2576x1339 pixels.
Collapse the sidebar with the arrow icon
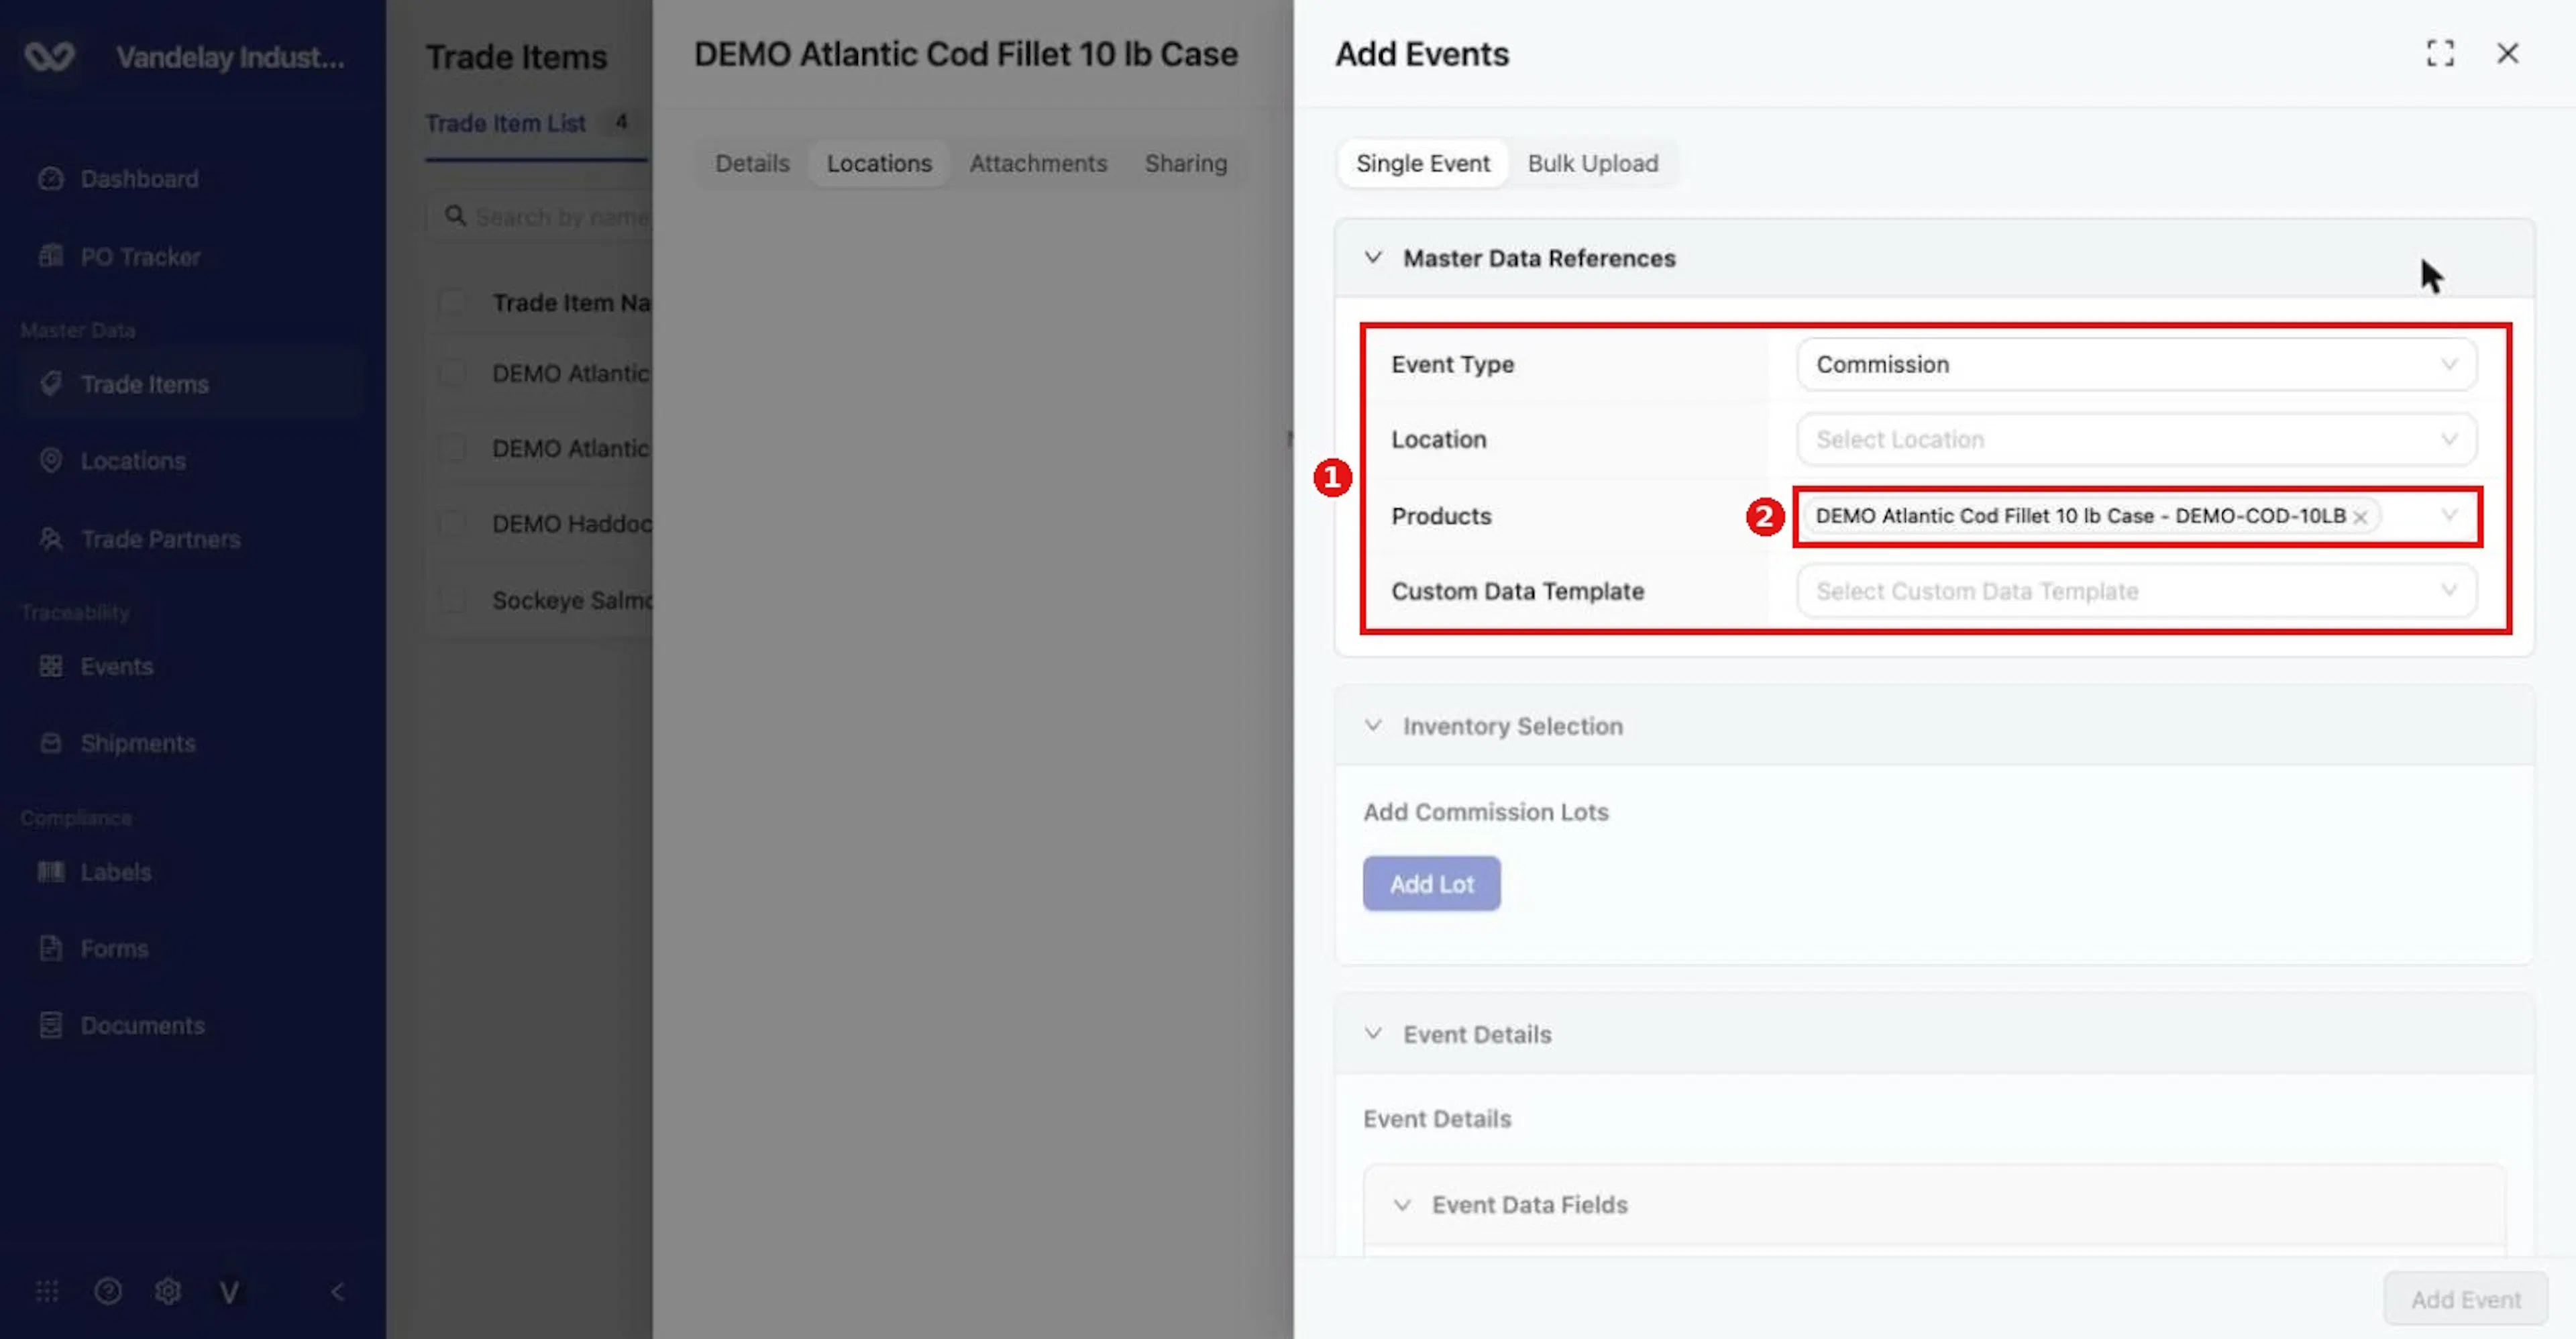click(337, 1292)
